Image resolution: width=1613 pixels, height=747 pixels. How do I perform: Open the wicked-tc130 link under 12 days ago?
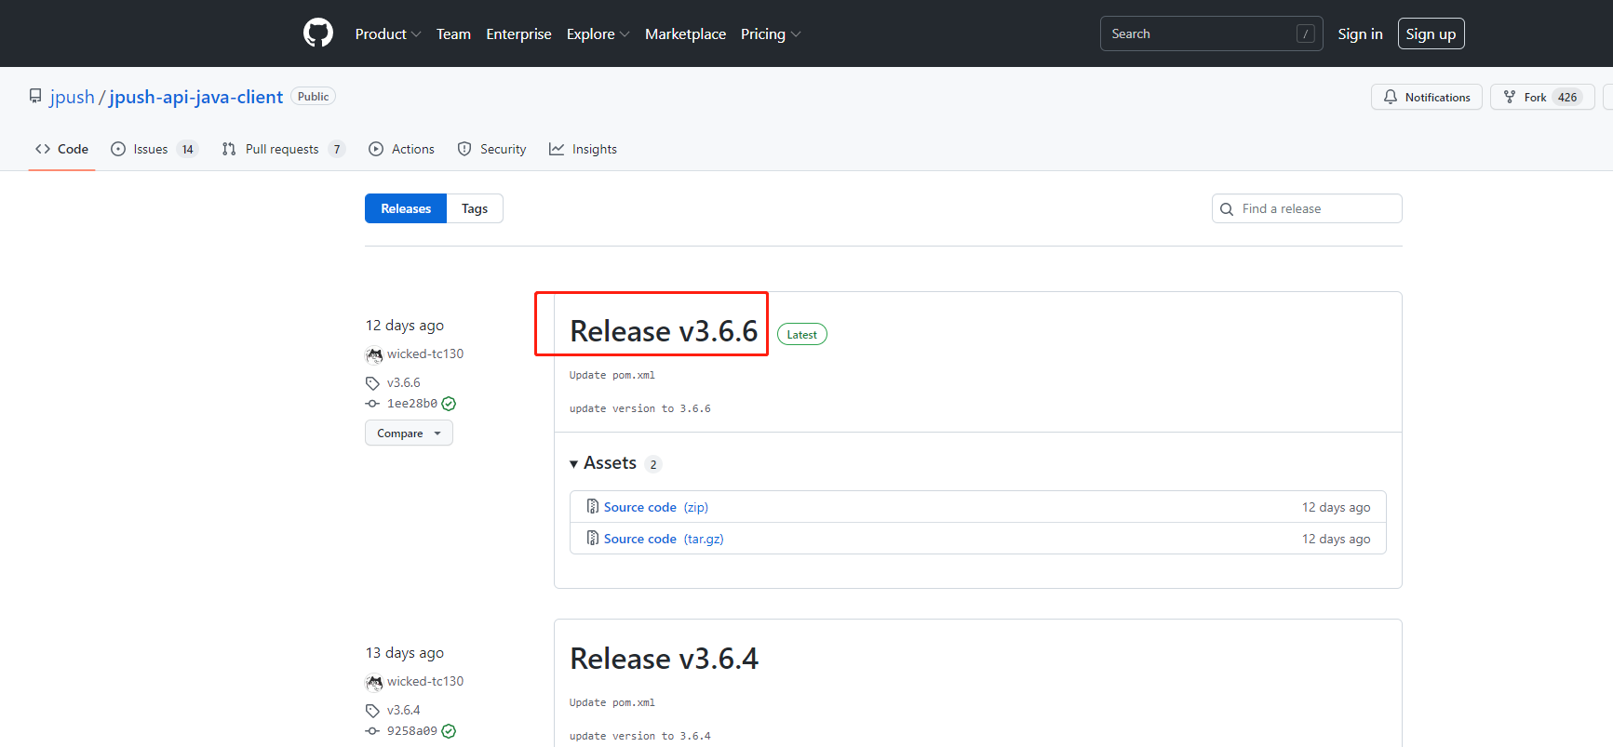(425, 354)
